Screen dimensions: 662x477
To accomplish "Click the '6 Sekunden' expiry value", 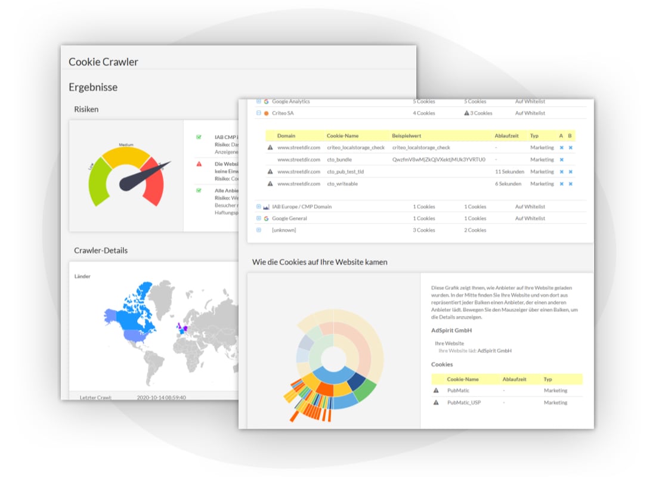I will point(508,184).
